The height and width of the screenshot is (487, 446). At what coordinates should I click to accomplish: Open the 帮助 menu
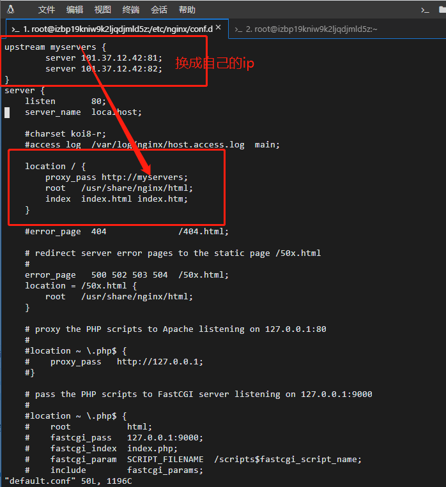tap(187, 10)
